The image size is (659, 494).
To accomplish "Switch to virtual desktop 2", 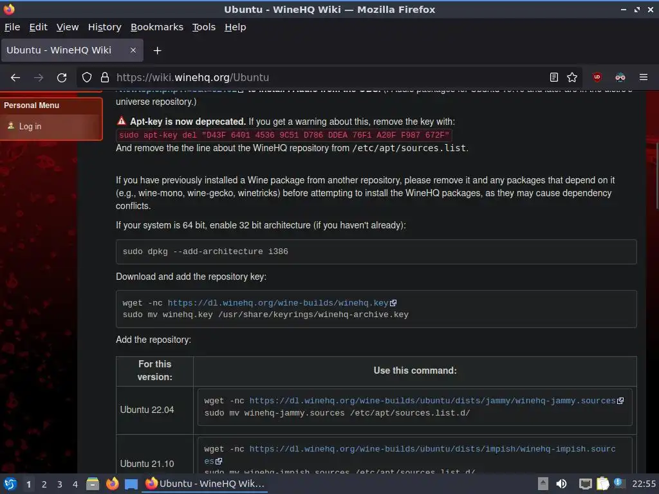I will click(44, 484).
